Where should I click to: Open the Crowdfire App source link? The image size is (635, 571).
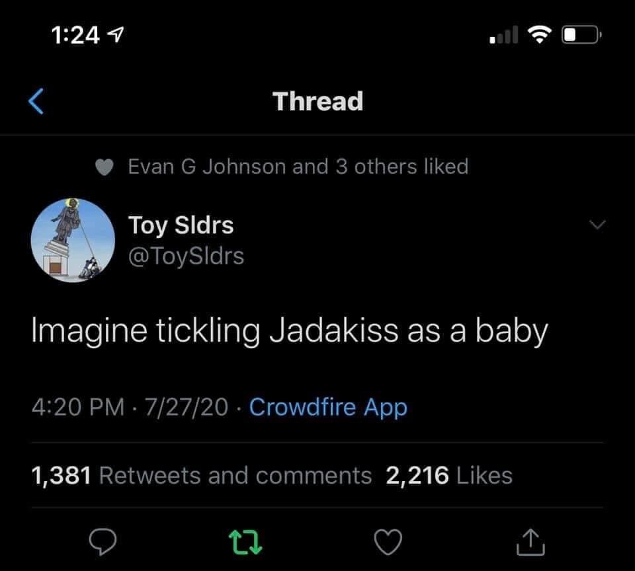[328, 407]
